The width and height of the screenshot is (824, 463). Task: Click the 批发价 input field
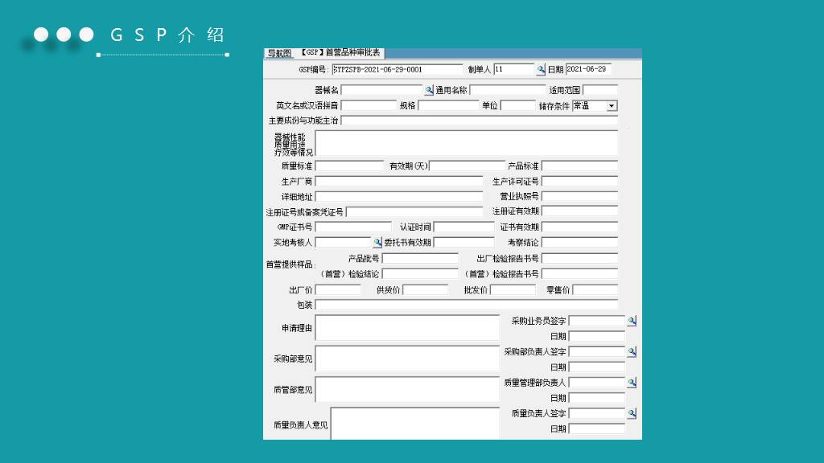click(x=513, y=289)
